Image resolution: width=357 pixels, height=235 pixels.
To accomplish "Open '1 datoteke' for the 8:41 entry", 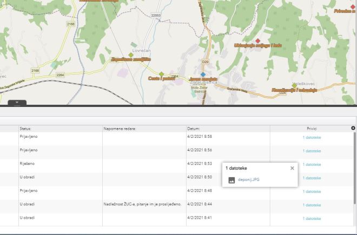I will (312, 218).
